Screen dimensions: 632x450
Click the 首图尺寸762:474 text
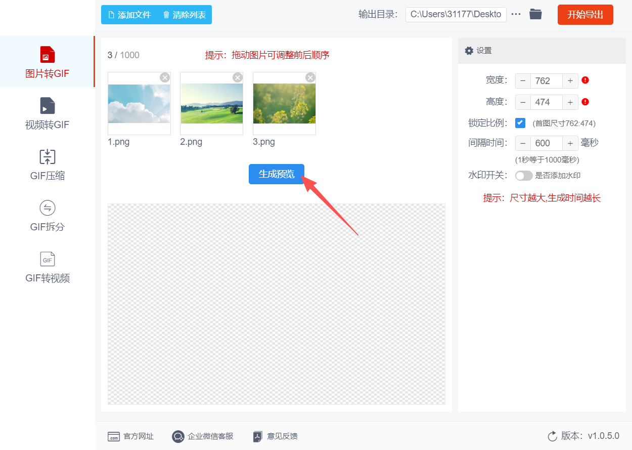pyautogui.click(x=564, y=124)
